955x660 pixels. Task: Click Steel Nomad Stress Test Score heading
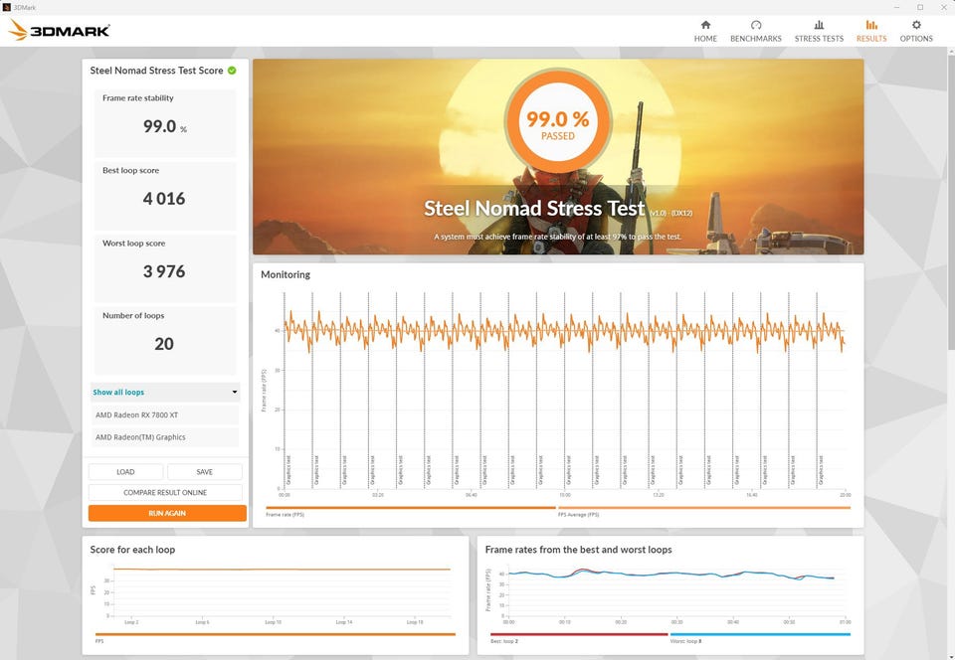point(156,71)
